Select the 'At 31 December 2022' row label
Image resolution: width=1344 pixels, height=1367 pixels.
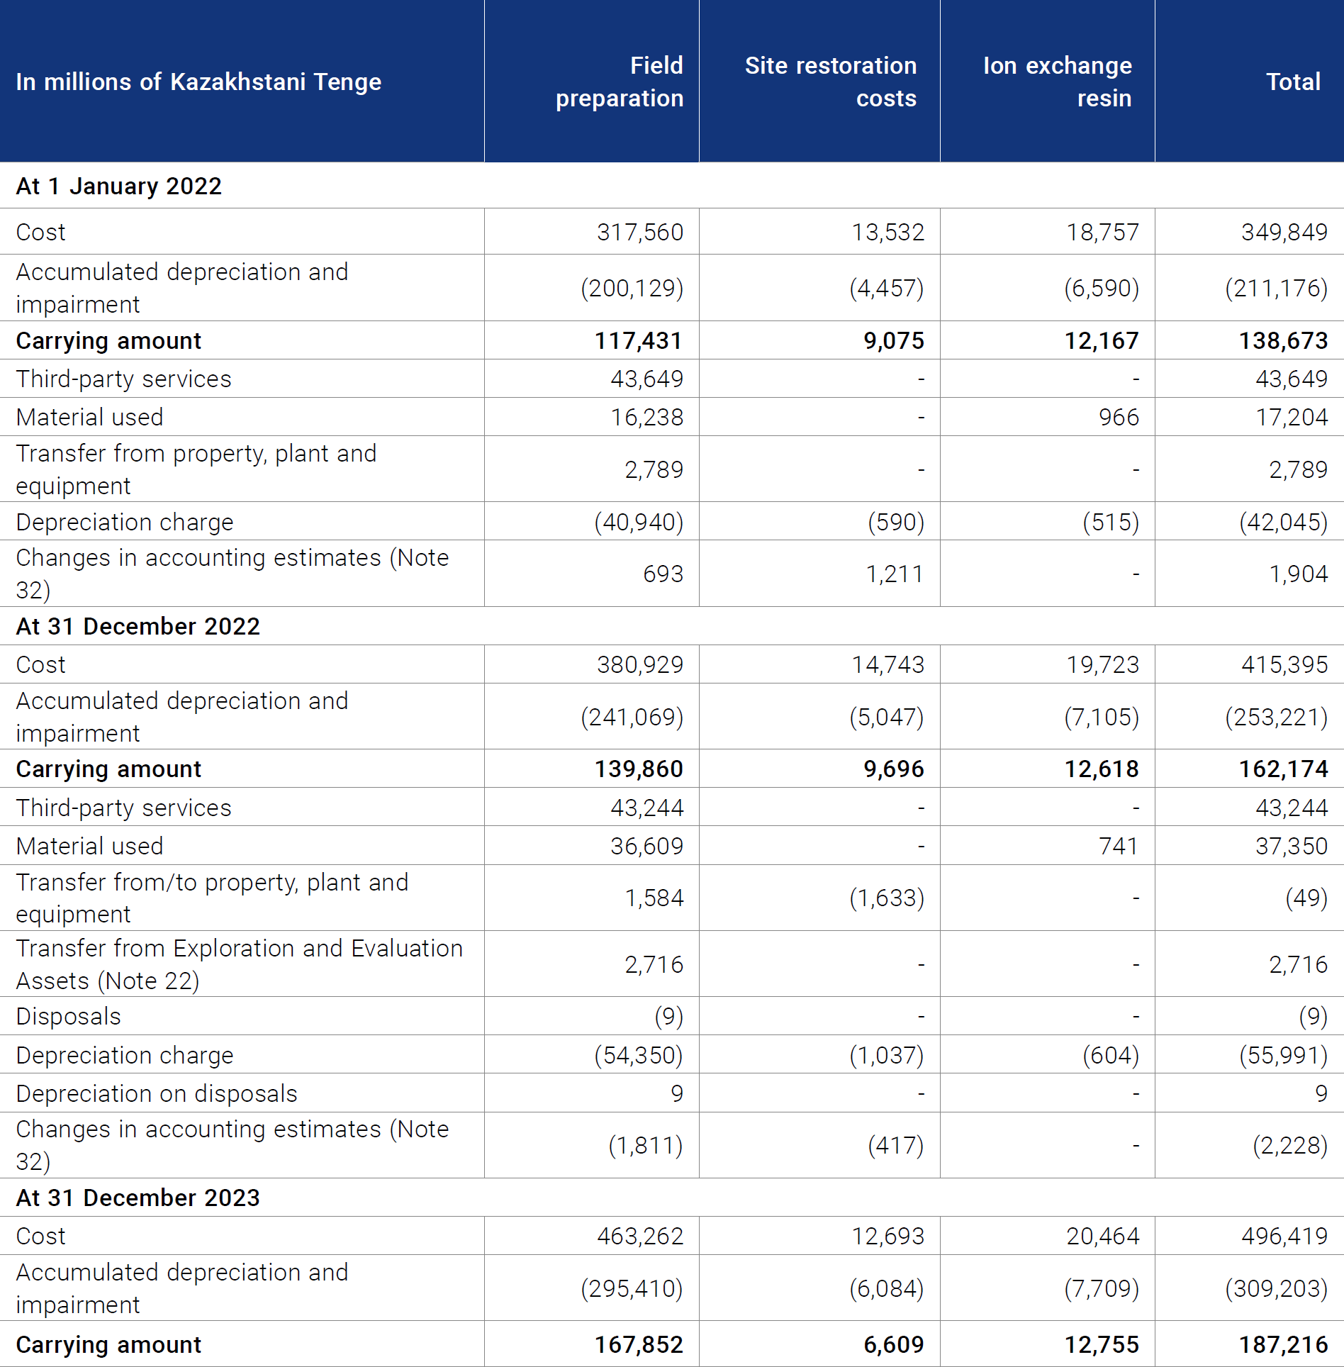(138, 626)
